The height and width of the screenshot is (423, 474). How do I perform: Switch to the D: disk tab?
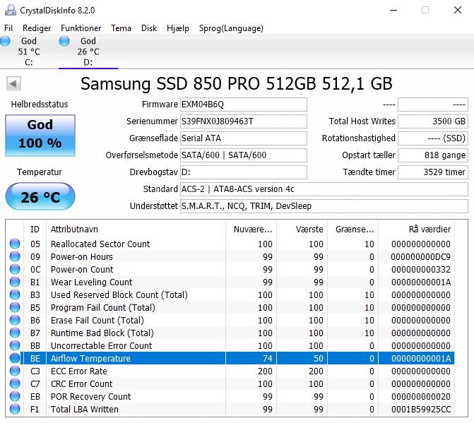(88, 52)
